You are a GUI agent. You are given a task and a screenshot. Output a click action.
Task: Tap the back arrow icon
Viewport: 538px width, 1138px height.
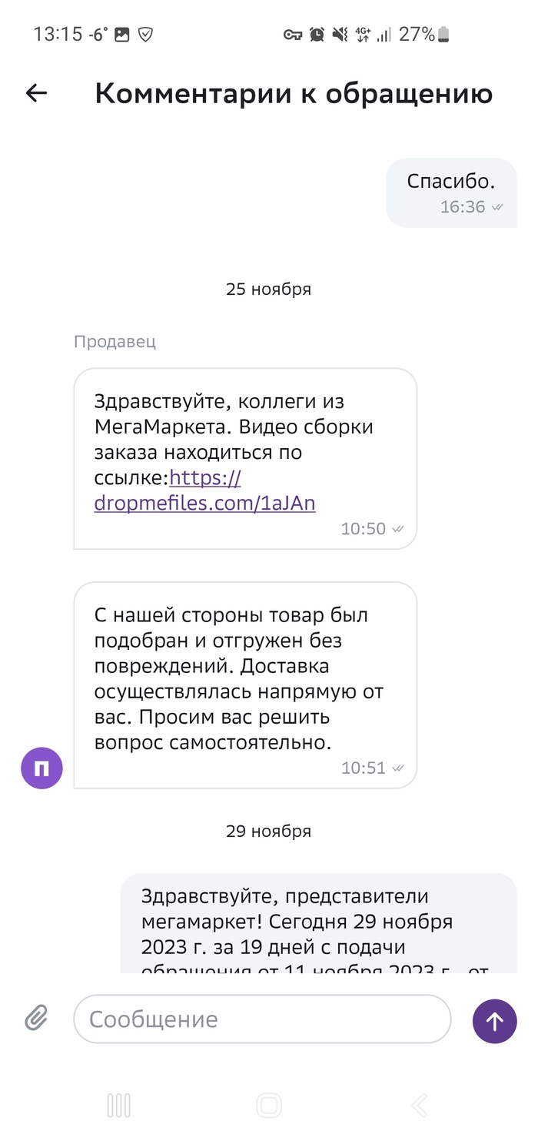36,93
